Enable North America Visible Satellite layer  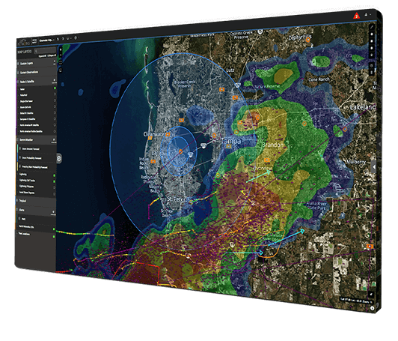pos(55,131)
